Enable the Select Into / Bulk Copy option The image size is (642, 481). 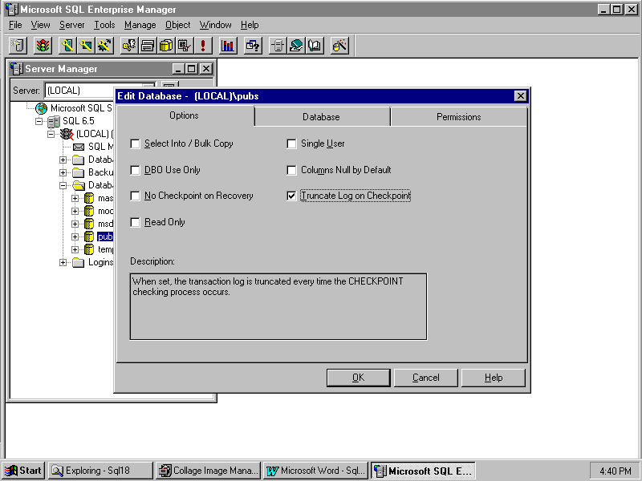point(136,144)
